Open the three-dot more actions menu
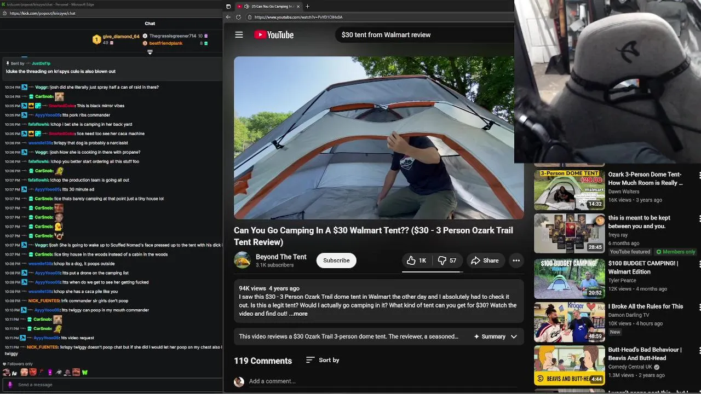The height and width of the screenshot is (394, 701). click(x=516, y=260)
